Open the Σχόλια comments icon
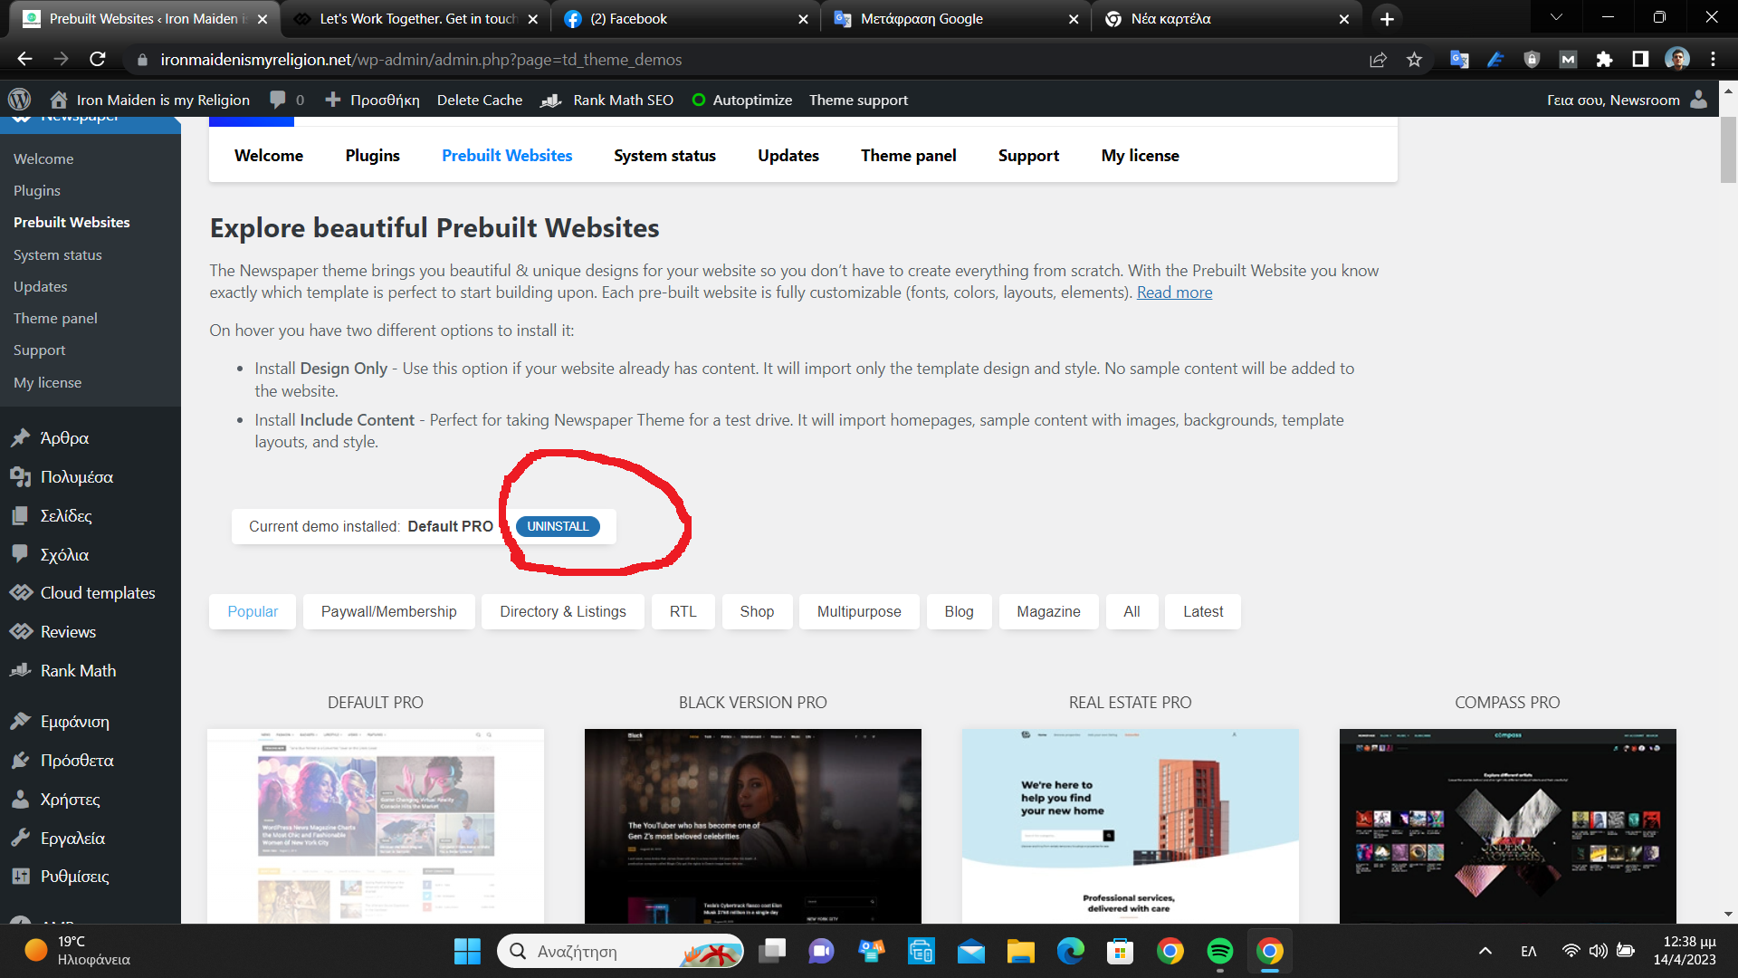This screenshot has width=1738, height=978. coord(21,554)
